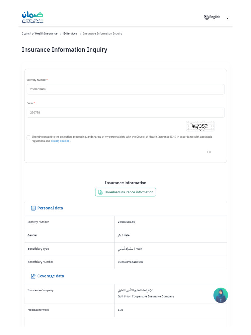This screenshot has width=251, height=335.
Task: Go to E-Services breadcrumb
Action: [70, 34]
